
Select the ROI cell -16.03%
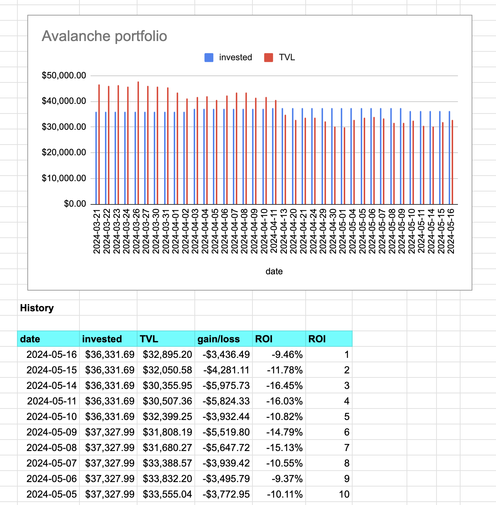(x=279, y=401)
